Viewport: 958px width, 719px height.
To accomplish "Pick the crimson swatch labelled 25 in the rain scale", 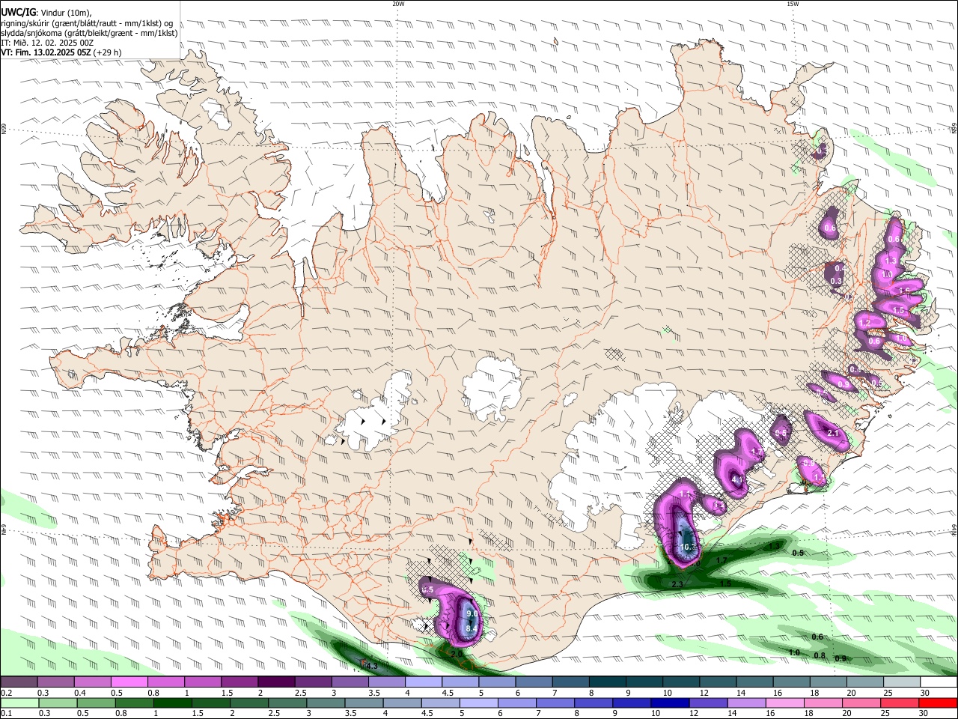I will pos(900,703).
